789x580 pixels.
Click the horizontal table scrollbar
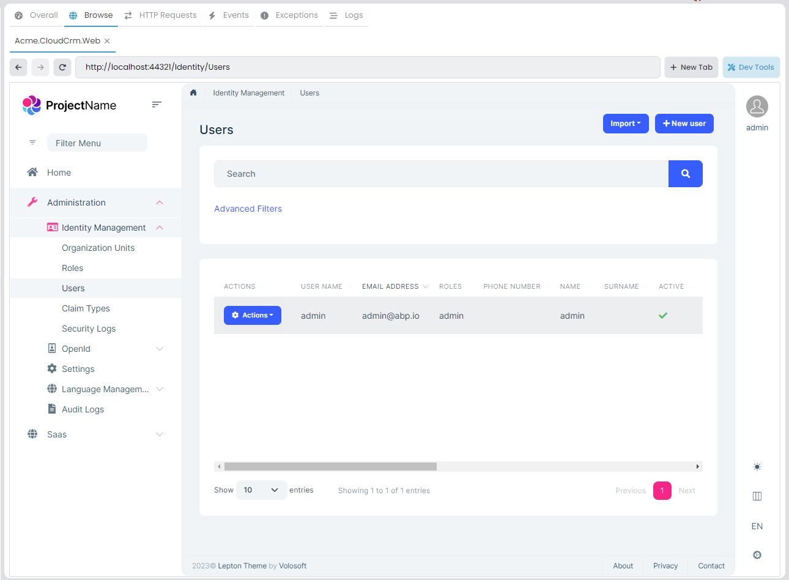[x=330, y=467]
